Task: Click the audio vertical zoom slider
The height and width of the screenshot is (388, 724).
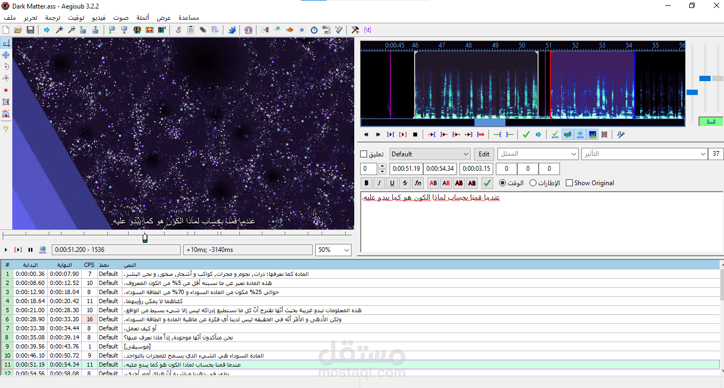Action: pos(705,78)
